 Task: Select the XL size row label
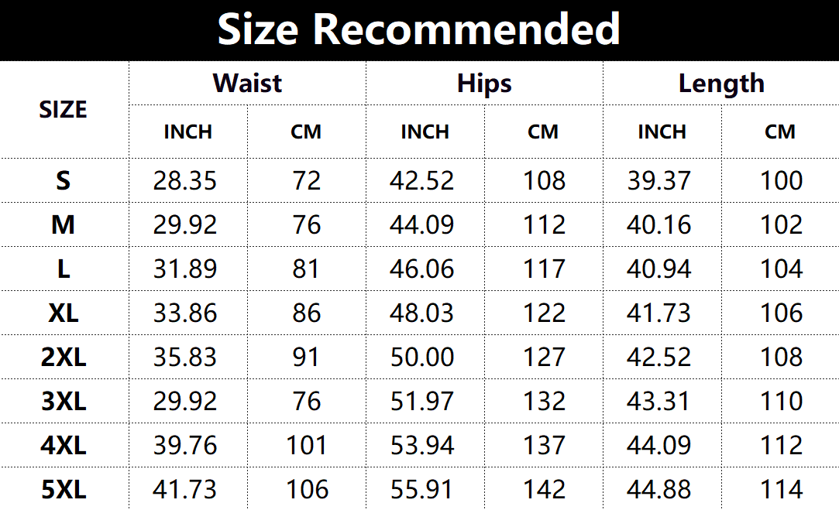[63, 313]
